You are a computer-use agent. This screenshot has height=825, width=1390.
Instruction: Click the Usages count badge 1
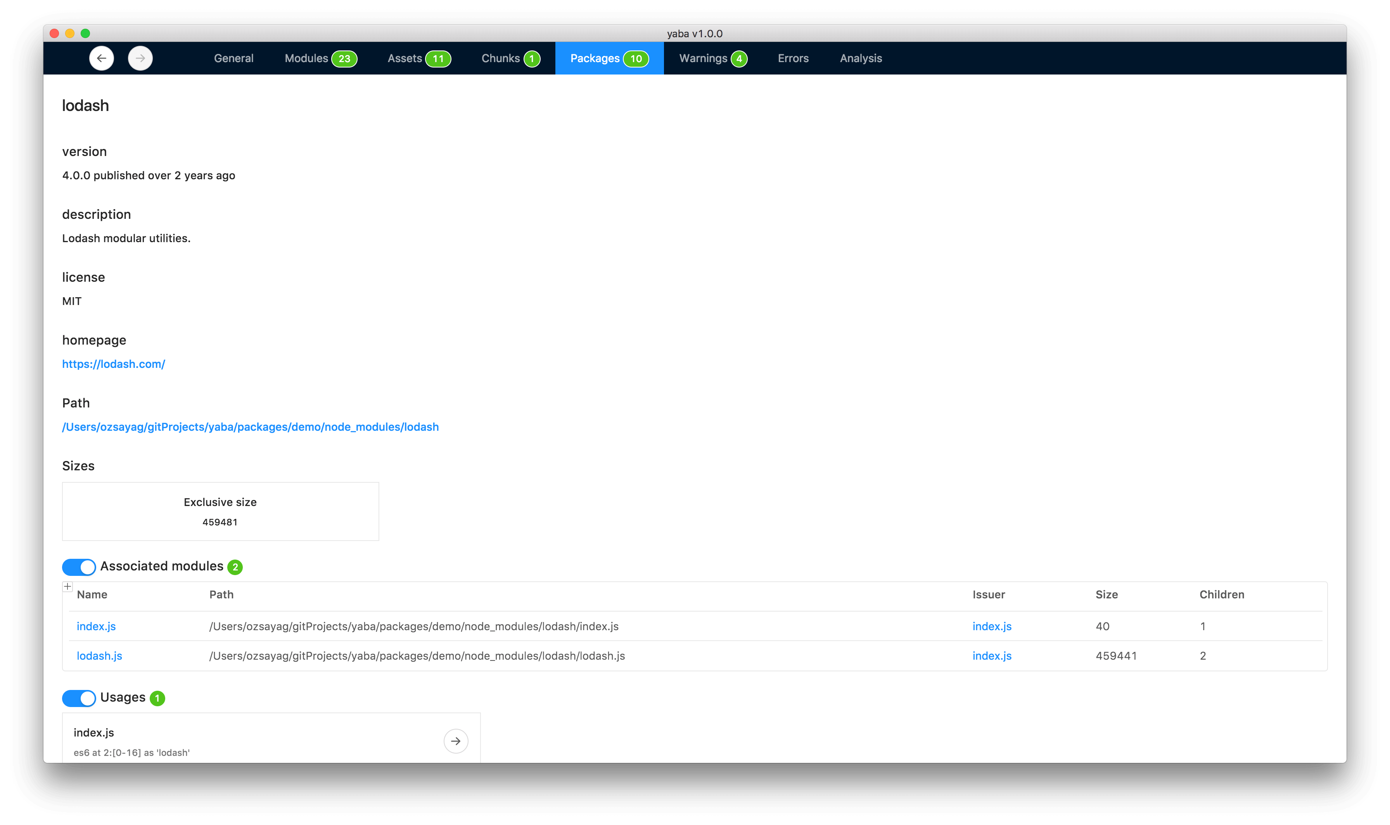[157, 698]
